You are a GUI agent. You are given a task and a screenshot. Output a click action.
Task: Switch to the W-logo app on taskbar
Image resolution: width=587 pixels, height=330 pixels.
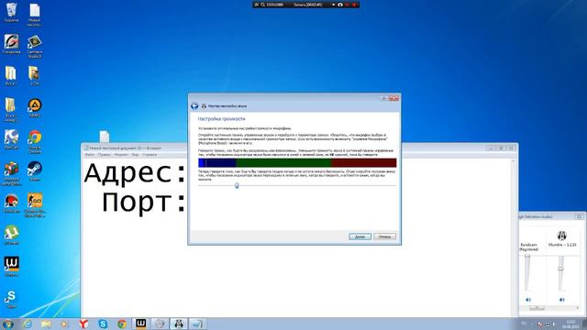coord(140,324)
